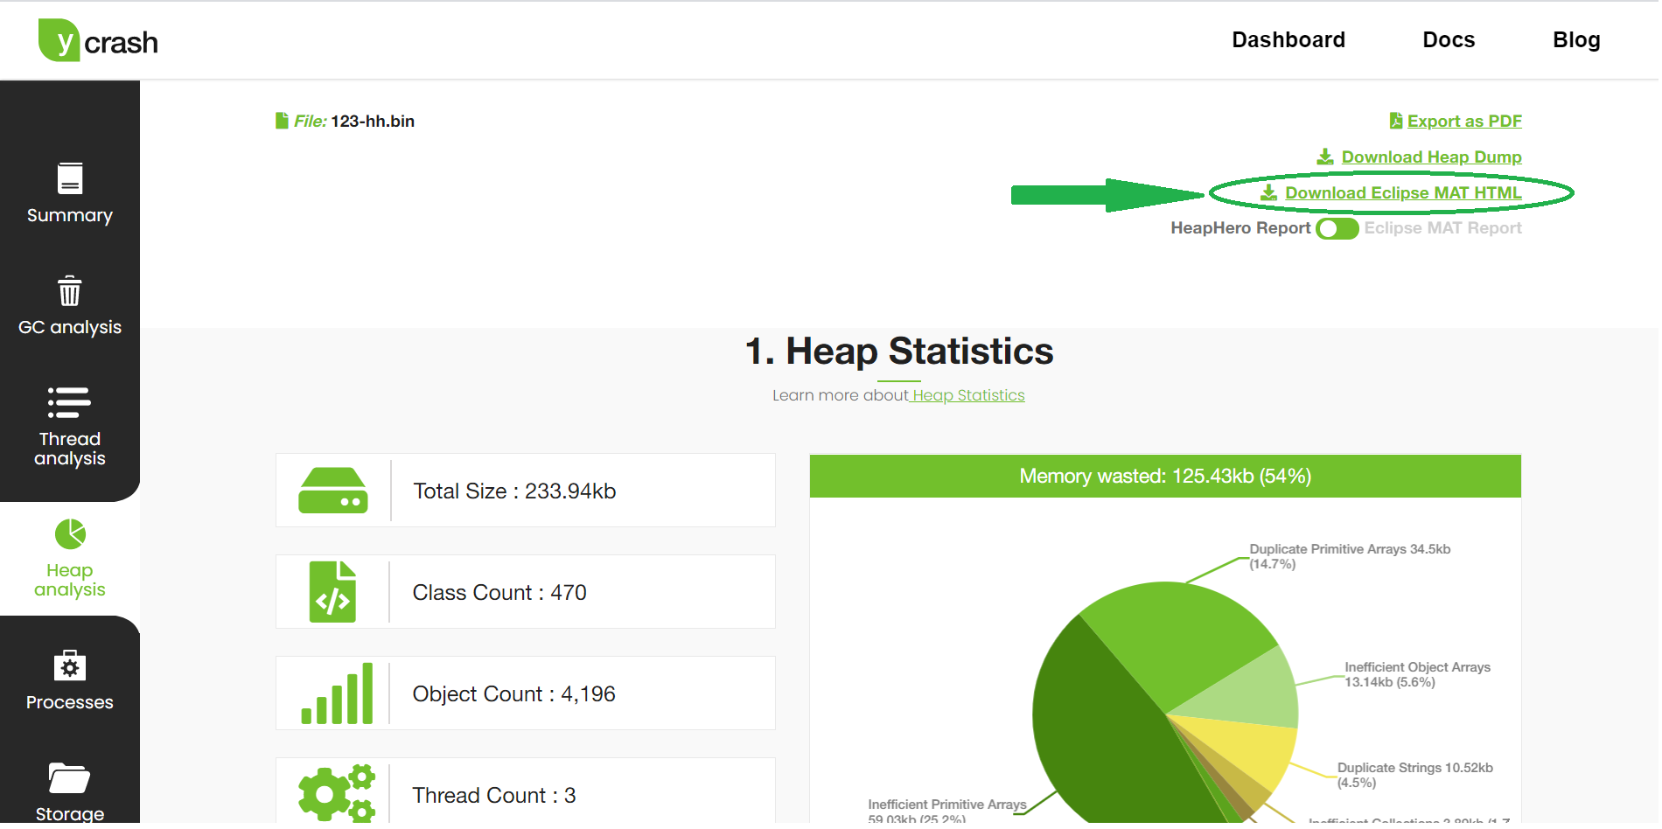The width and height of the screenshot is (1662, 829).
Task: Click the Thread Count gears icon
Action: point(337,793)
